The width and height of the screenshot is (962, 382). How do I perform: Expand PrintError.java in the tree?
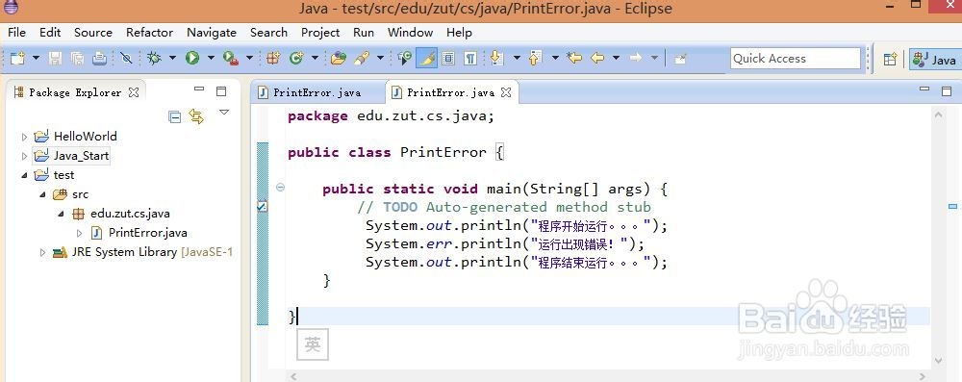pos(79,233)
